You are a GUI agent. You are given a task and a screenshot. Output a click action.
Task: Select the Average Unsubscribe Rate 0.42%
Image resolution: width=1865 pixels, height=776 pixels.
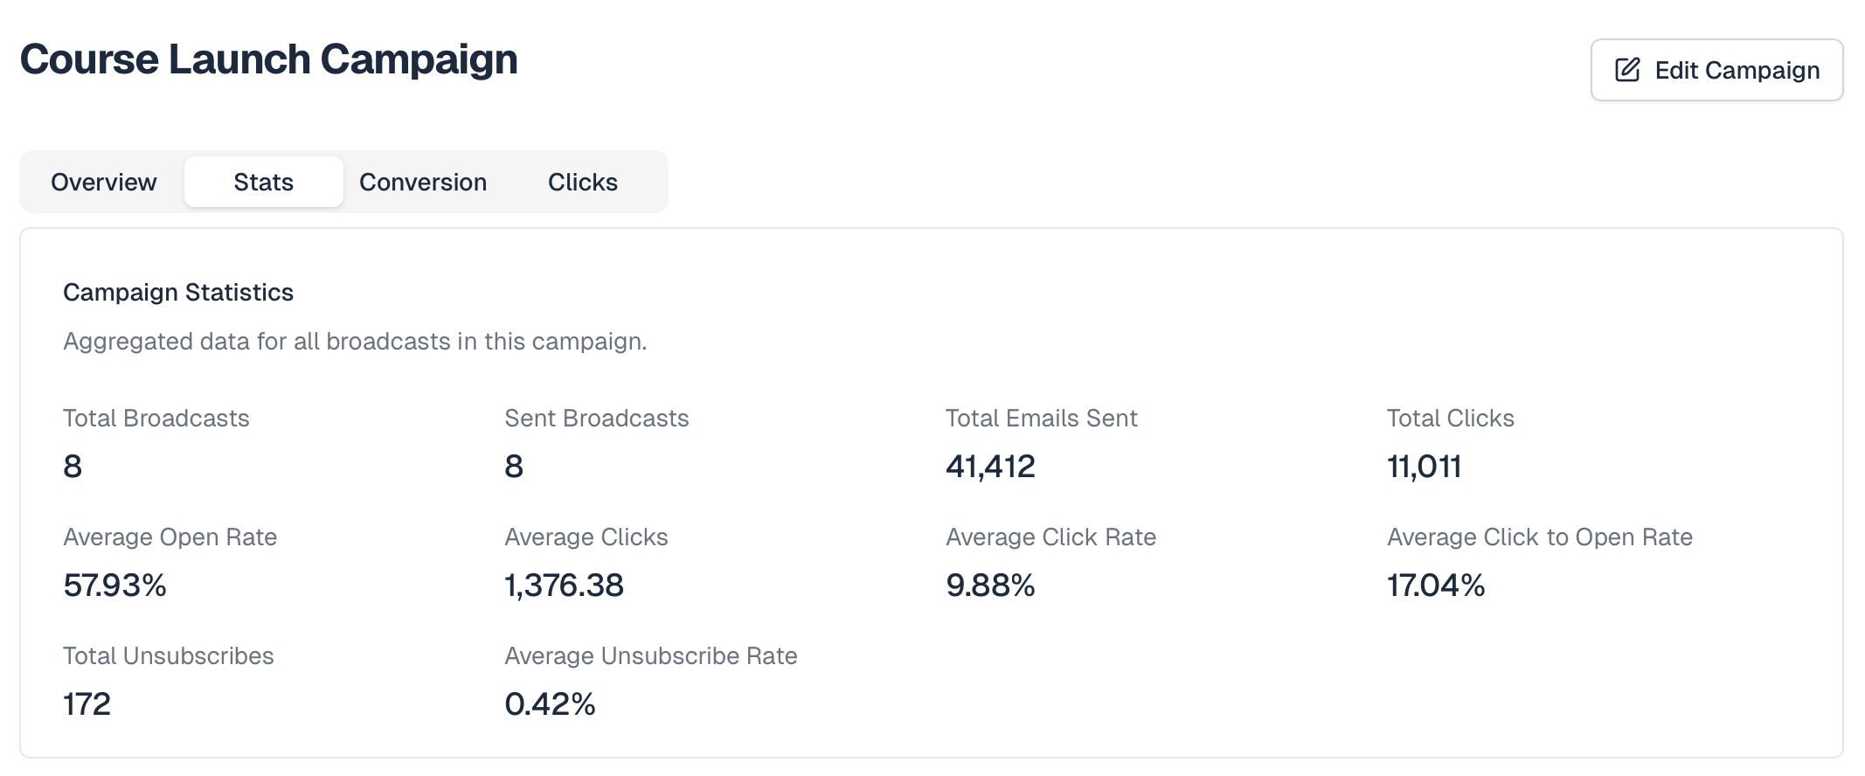550,703
